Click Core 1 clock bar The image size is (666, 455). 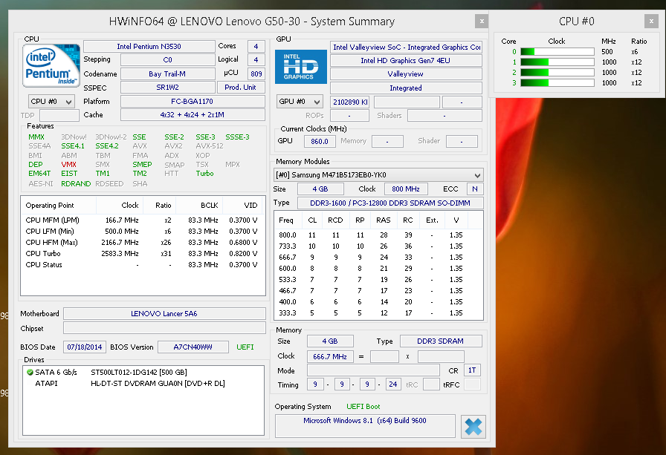pyautogui.click(x=557, y=62)
